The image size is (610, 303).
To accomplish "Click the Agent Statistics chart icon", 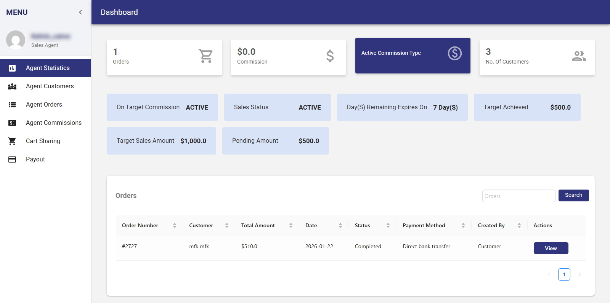I will coord(12,68).
